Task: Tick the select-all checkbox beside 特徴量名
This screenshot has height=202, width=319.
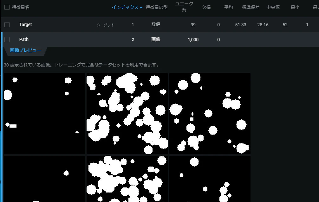Action: [7, 7]
